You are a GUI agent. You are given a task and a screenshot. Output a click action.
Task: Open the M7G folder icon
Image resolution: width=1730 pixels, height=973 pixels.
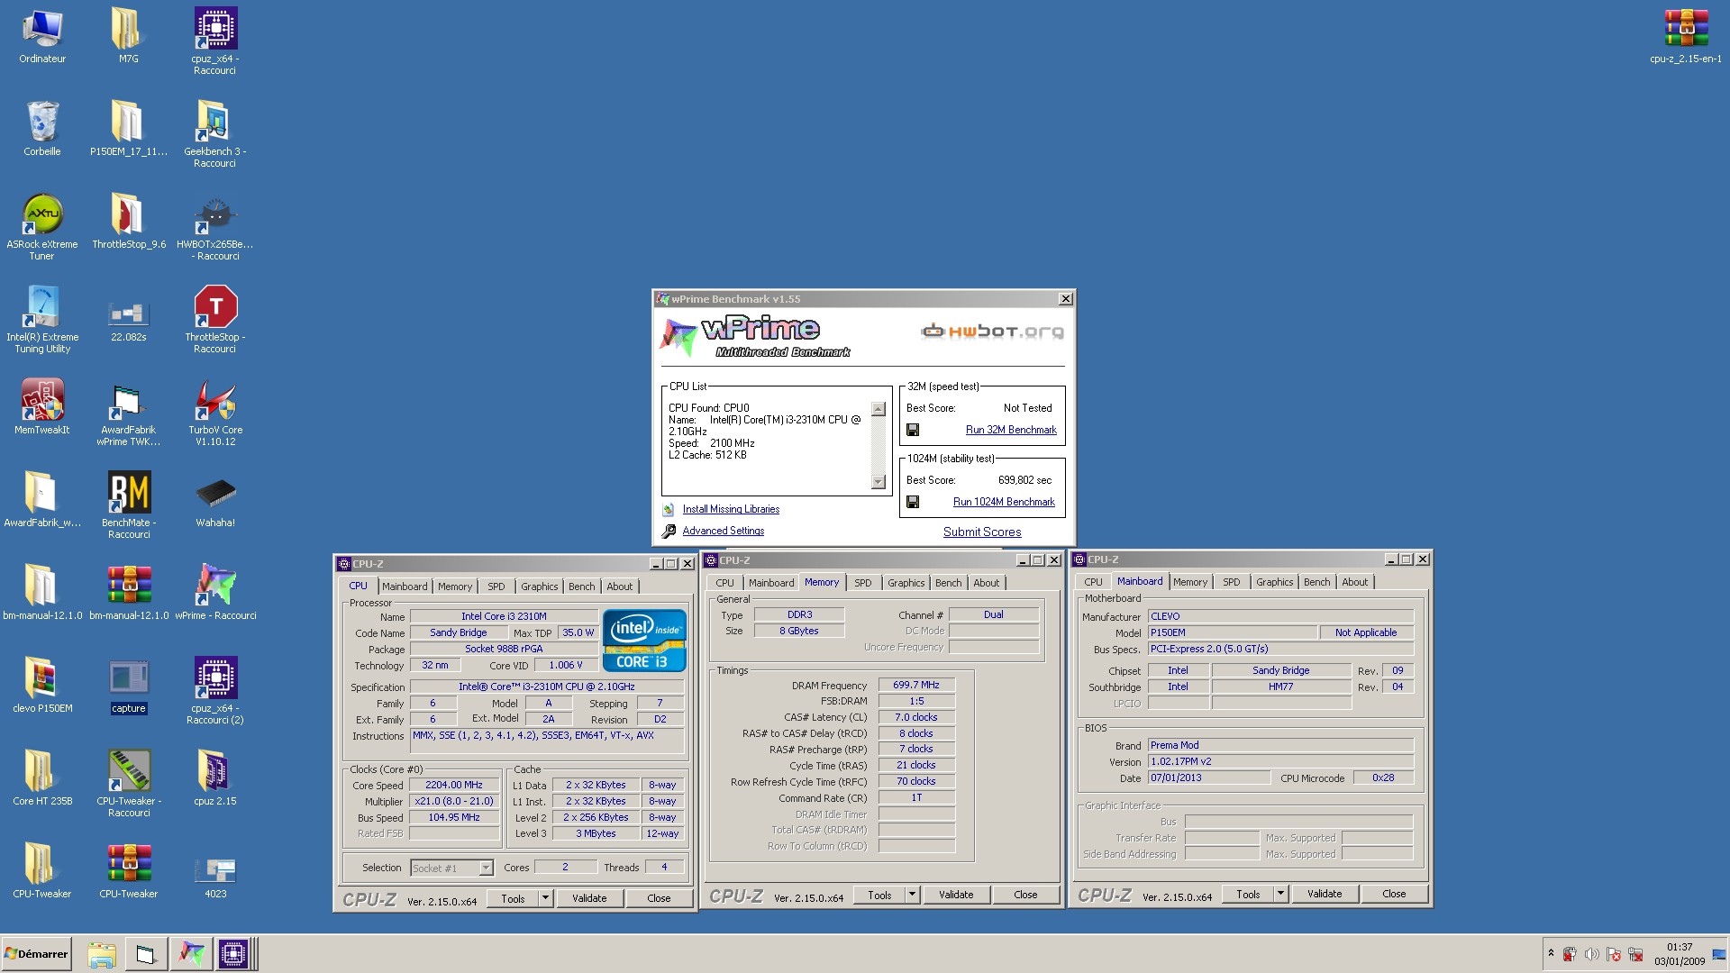tap(128, 36)
